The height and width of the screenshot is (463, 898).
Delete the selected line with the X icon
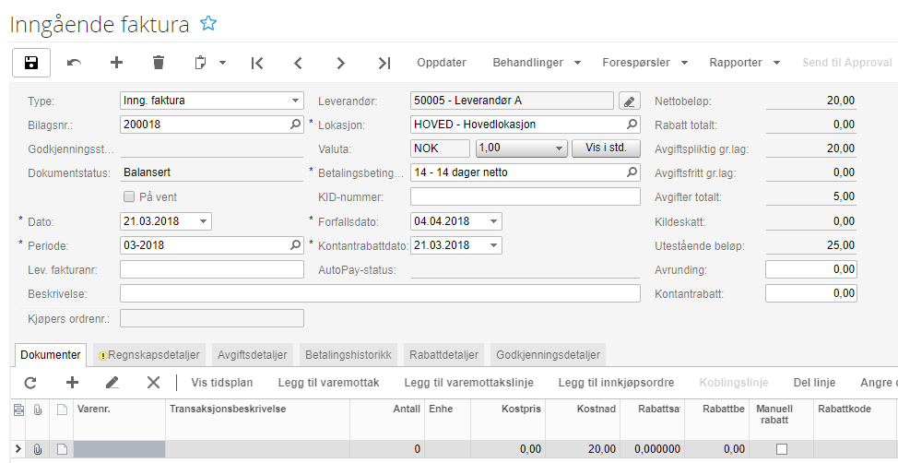[x=153, y=382]
